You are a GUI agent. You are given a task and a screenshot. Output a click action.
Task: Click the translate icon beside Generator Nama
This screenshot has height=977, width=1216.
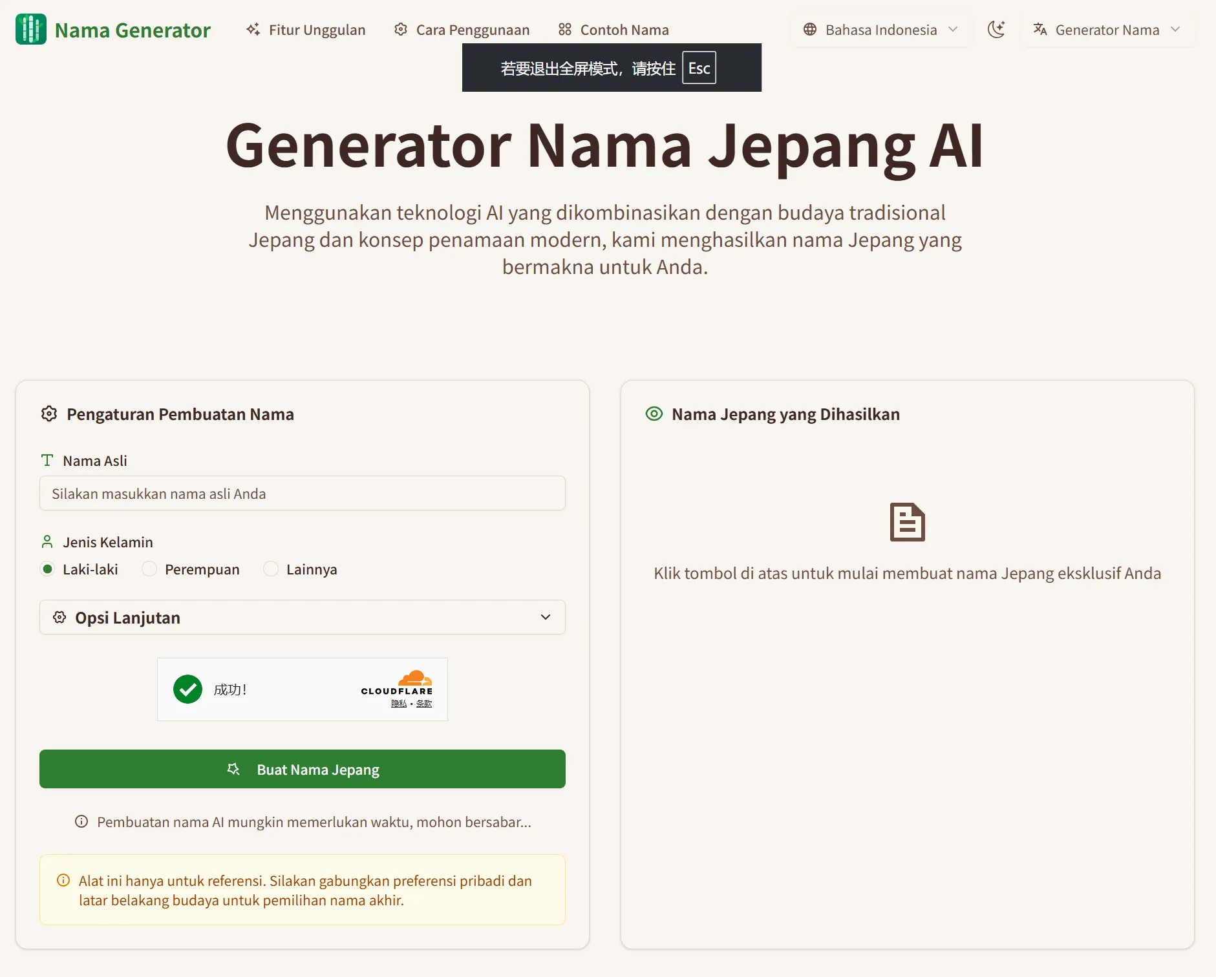click(1040, 30)
